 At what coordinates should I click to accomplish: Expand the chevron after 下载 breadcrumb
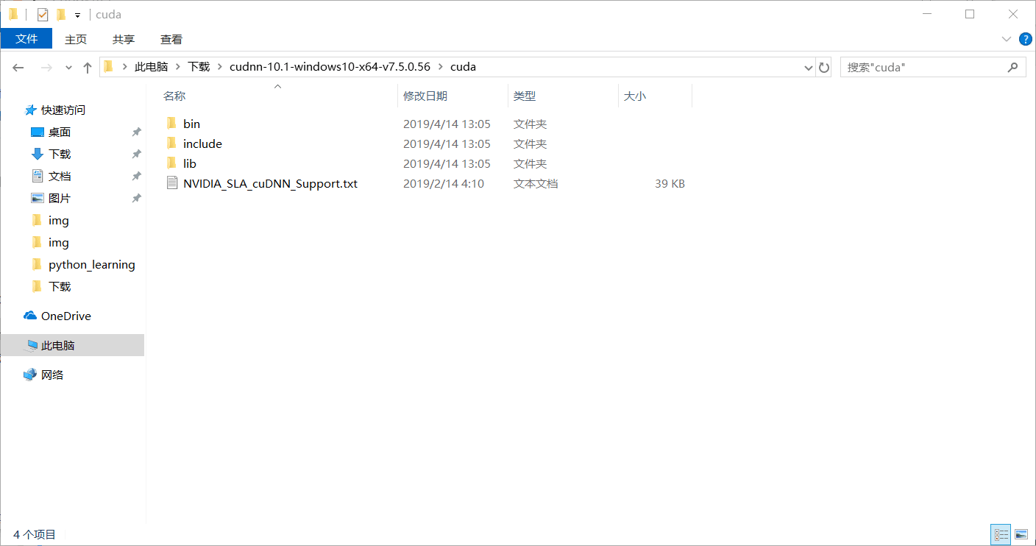coord(219,67)
